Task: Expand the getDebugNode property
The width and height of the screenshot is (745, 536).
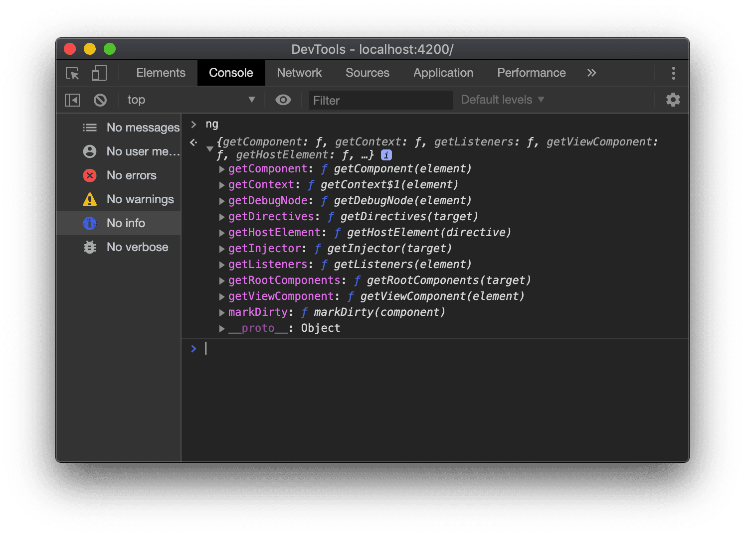Action: point(222,201)
